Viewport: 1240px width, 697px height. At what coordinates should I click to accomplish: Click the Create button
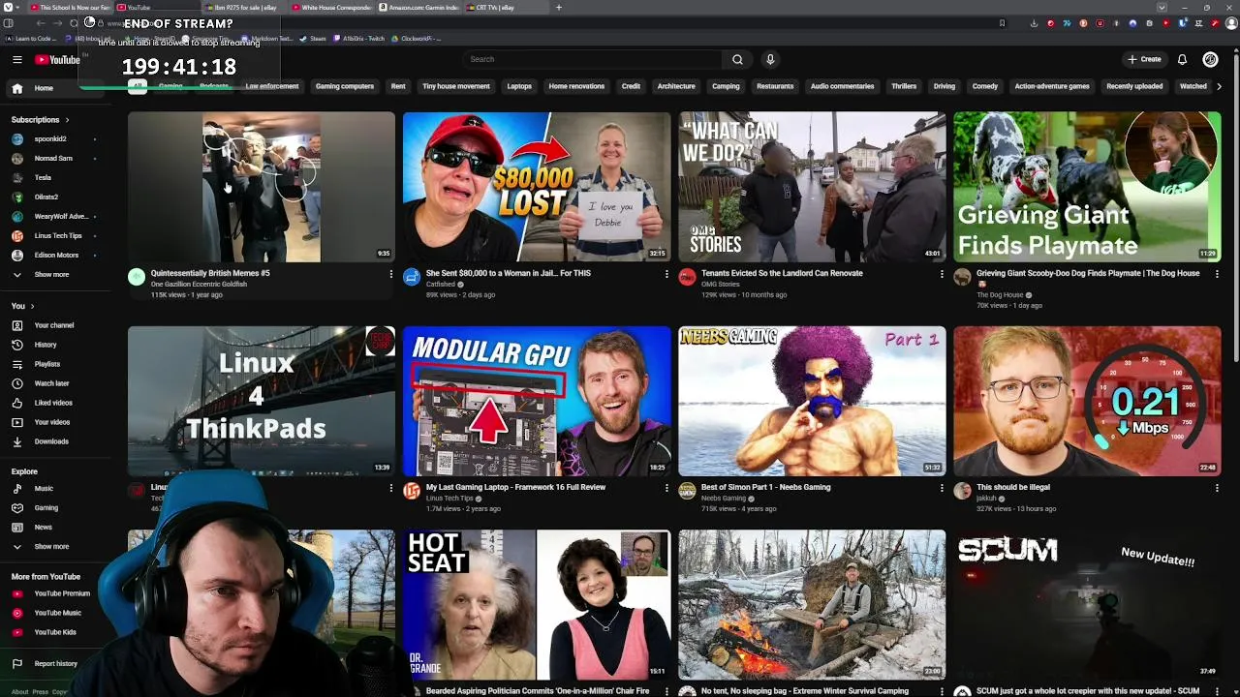(x=1144, y=59)
